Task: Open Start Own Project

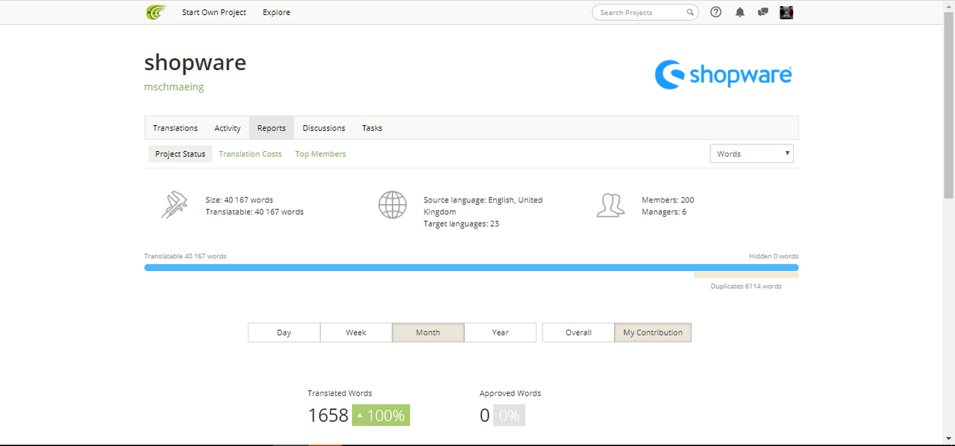Action: [214, 13]
